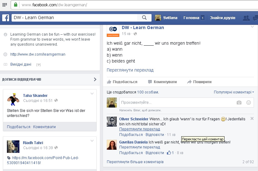The image size is (258, 171).
Task: Click the Подобається button under the DW post
Action: [122, 82]
